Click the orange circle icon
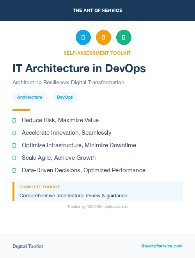195x258 pixels. click(x=103, y=37)
